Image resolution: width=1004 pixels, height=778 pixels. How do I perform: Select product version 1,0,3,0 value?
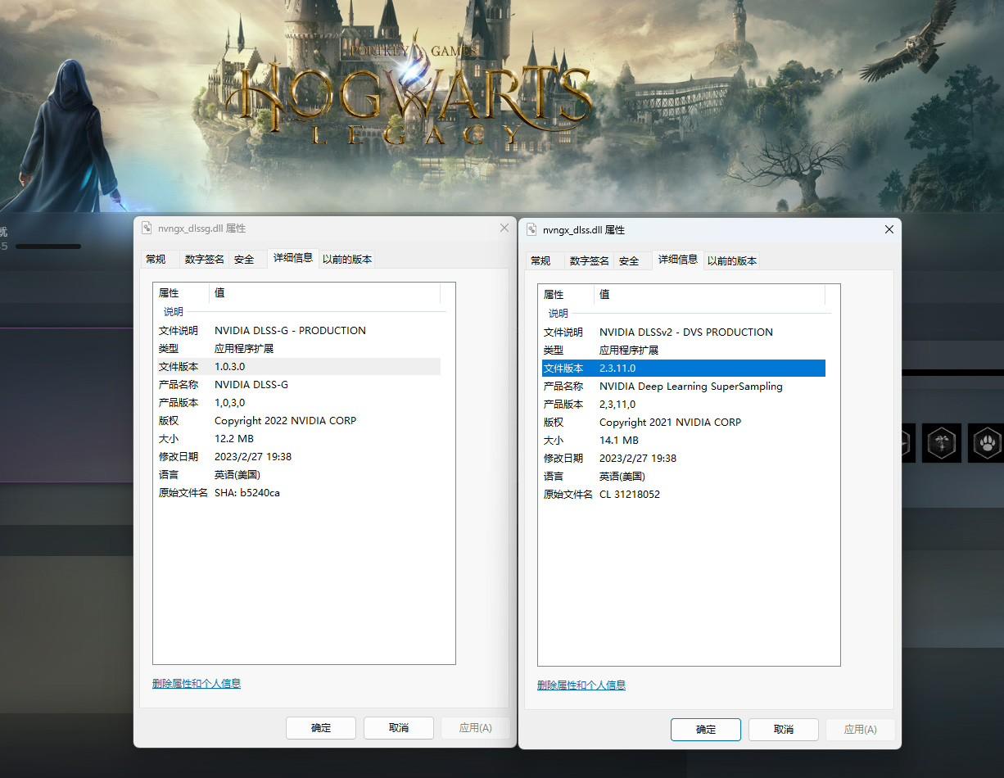[229, 402]
